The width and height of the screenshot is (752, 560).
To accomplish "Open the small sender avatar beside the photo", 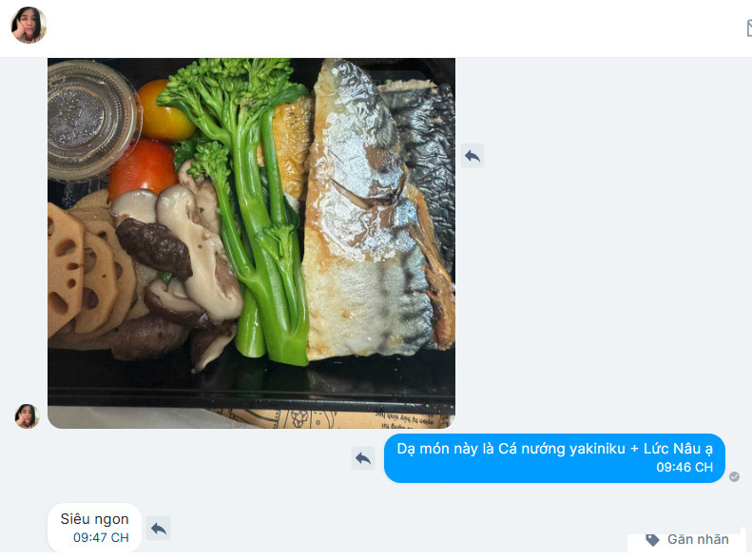I will pos(27,415).
